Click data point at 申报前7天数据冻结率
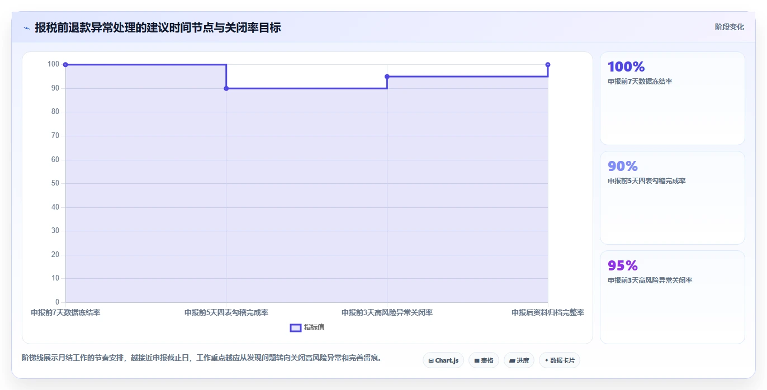 coord(65,65)
